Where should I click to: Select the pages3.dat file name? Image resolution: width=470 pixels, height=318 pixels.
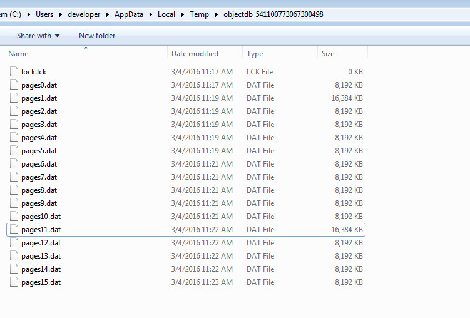tap(39, 125)
